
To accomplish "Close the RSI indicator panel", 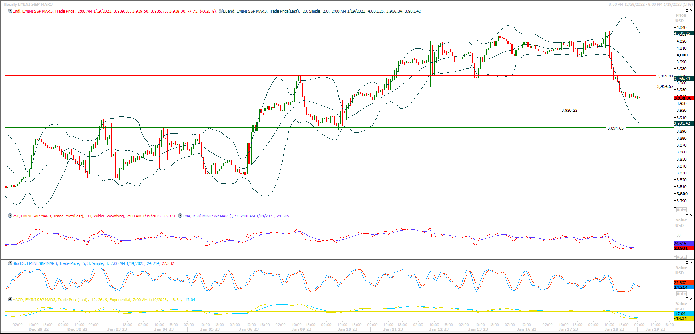I will click(x=691, y=215).
